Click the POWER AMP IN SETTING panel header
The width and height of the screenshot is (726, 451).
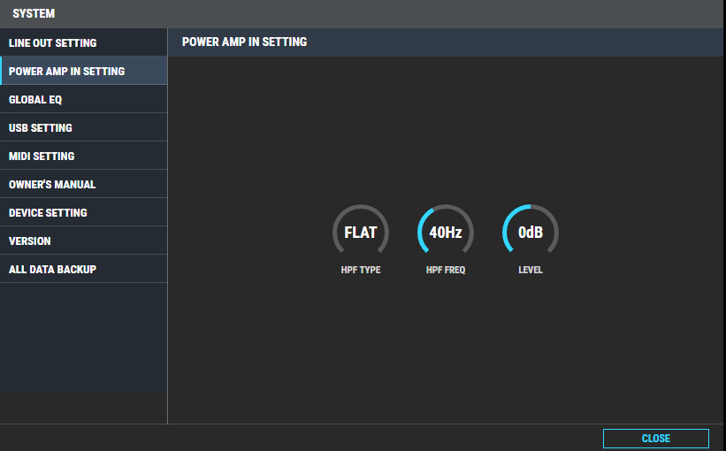(x=244, y=42)
